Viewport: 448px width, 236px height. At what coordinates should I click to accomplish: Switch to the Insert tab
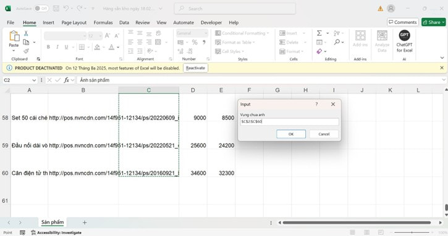(x=48, y=23)
